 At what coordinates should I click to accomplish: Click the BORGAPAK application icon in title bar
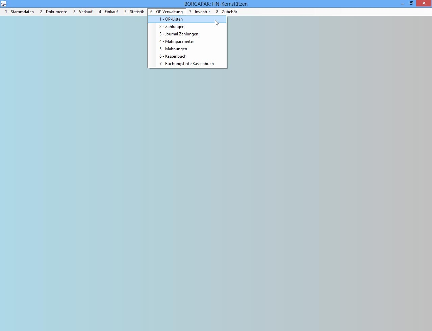(3, 4)
